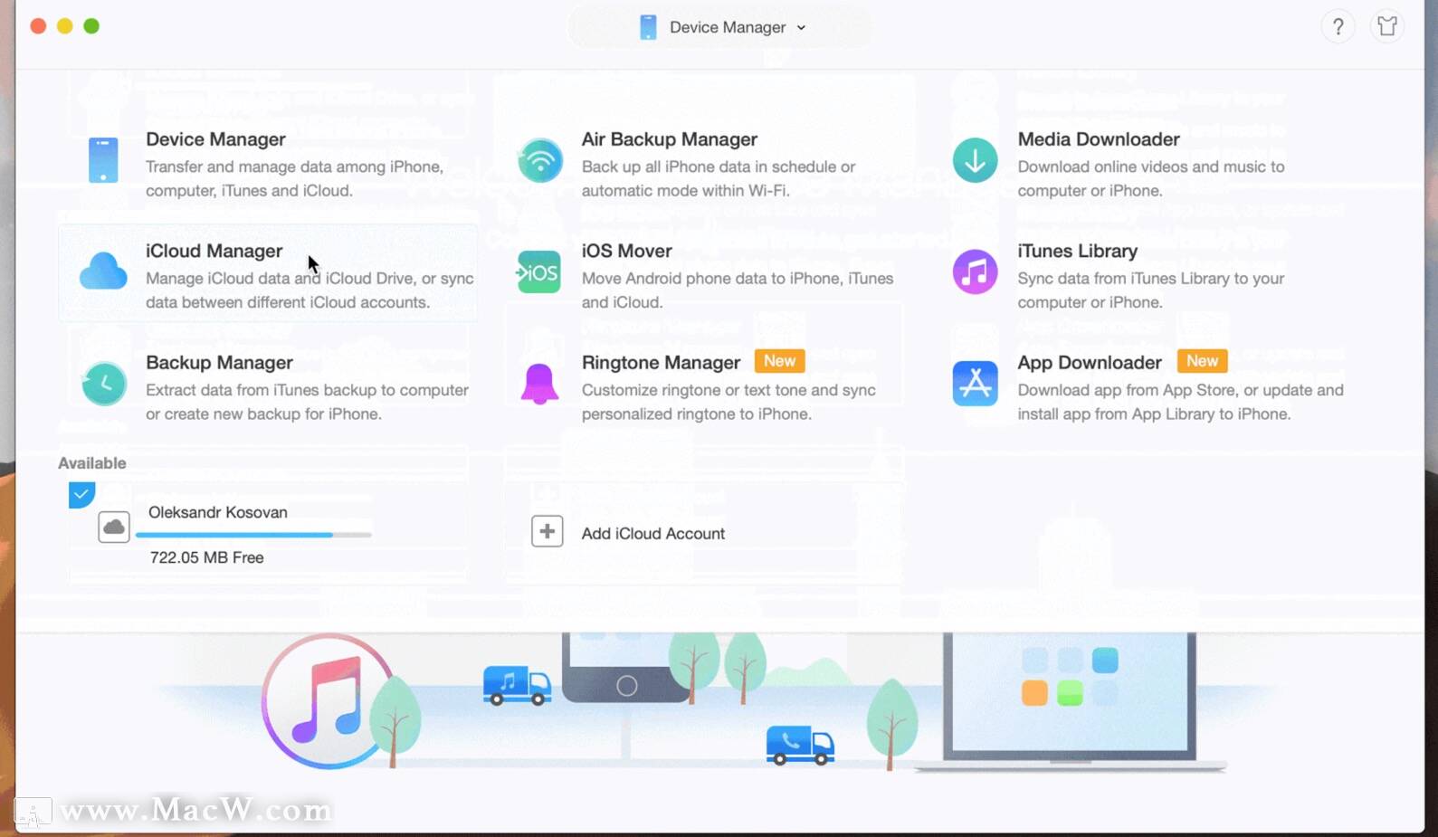
Task: Click the phone icon in the title dropdown
Action: [x=648, y=27]
